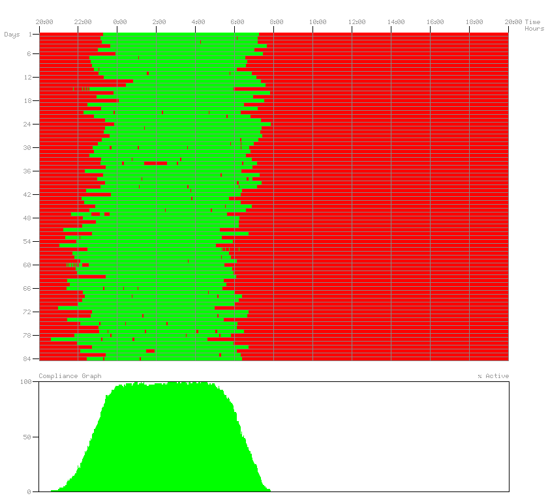The width and height of the screenshot is (548, 498).
Task: Click the 12:00 time axis label
Action: (x=357, y=22)
